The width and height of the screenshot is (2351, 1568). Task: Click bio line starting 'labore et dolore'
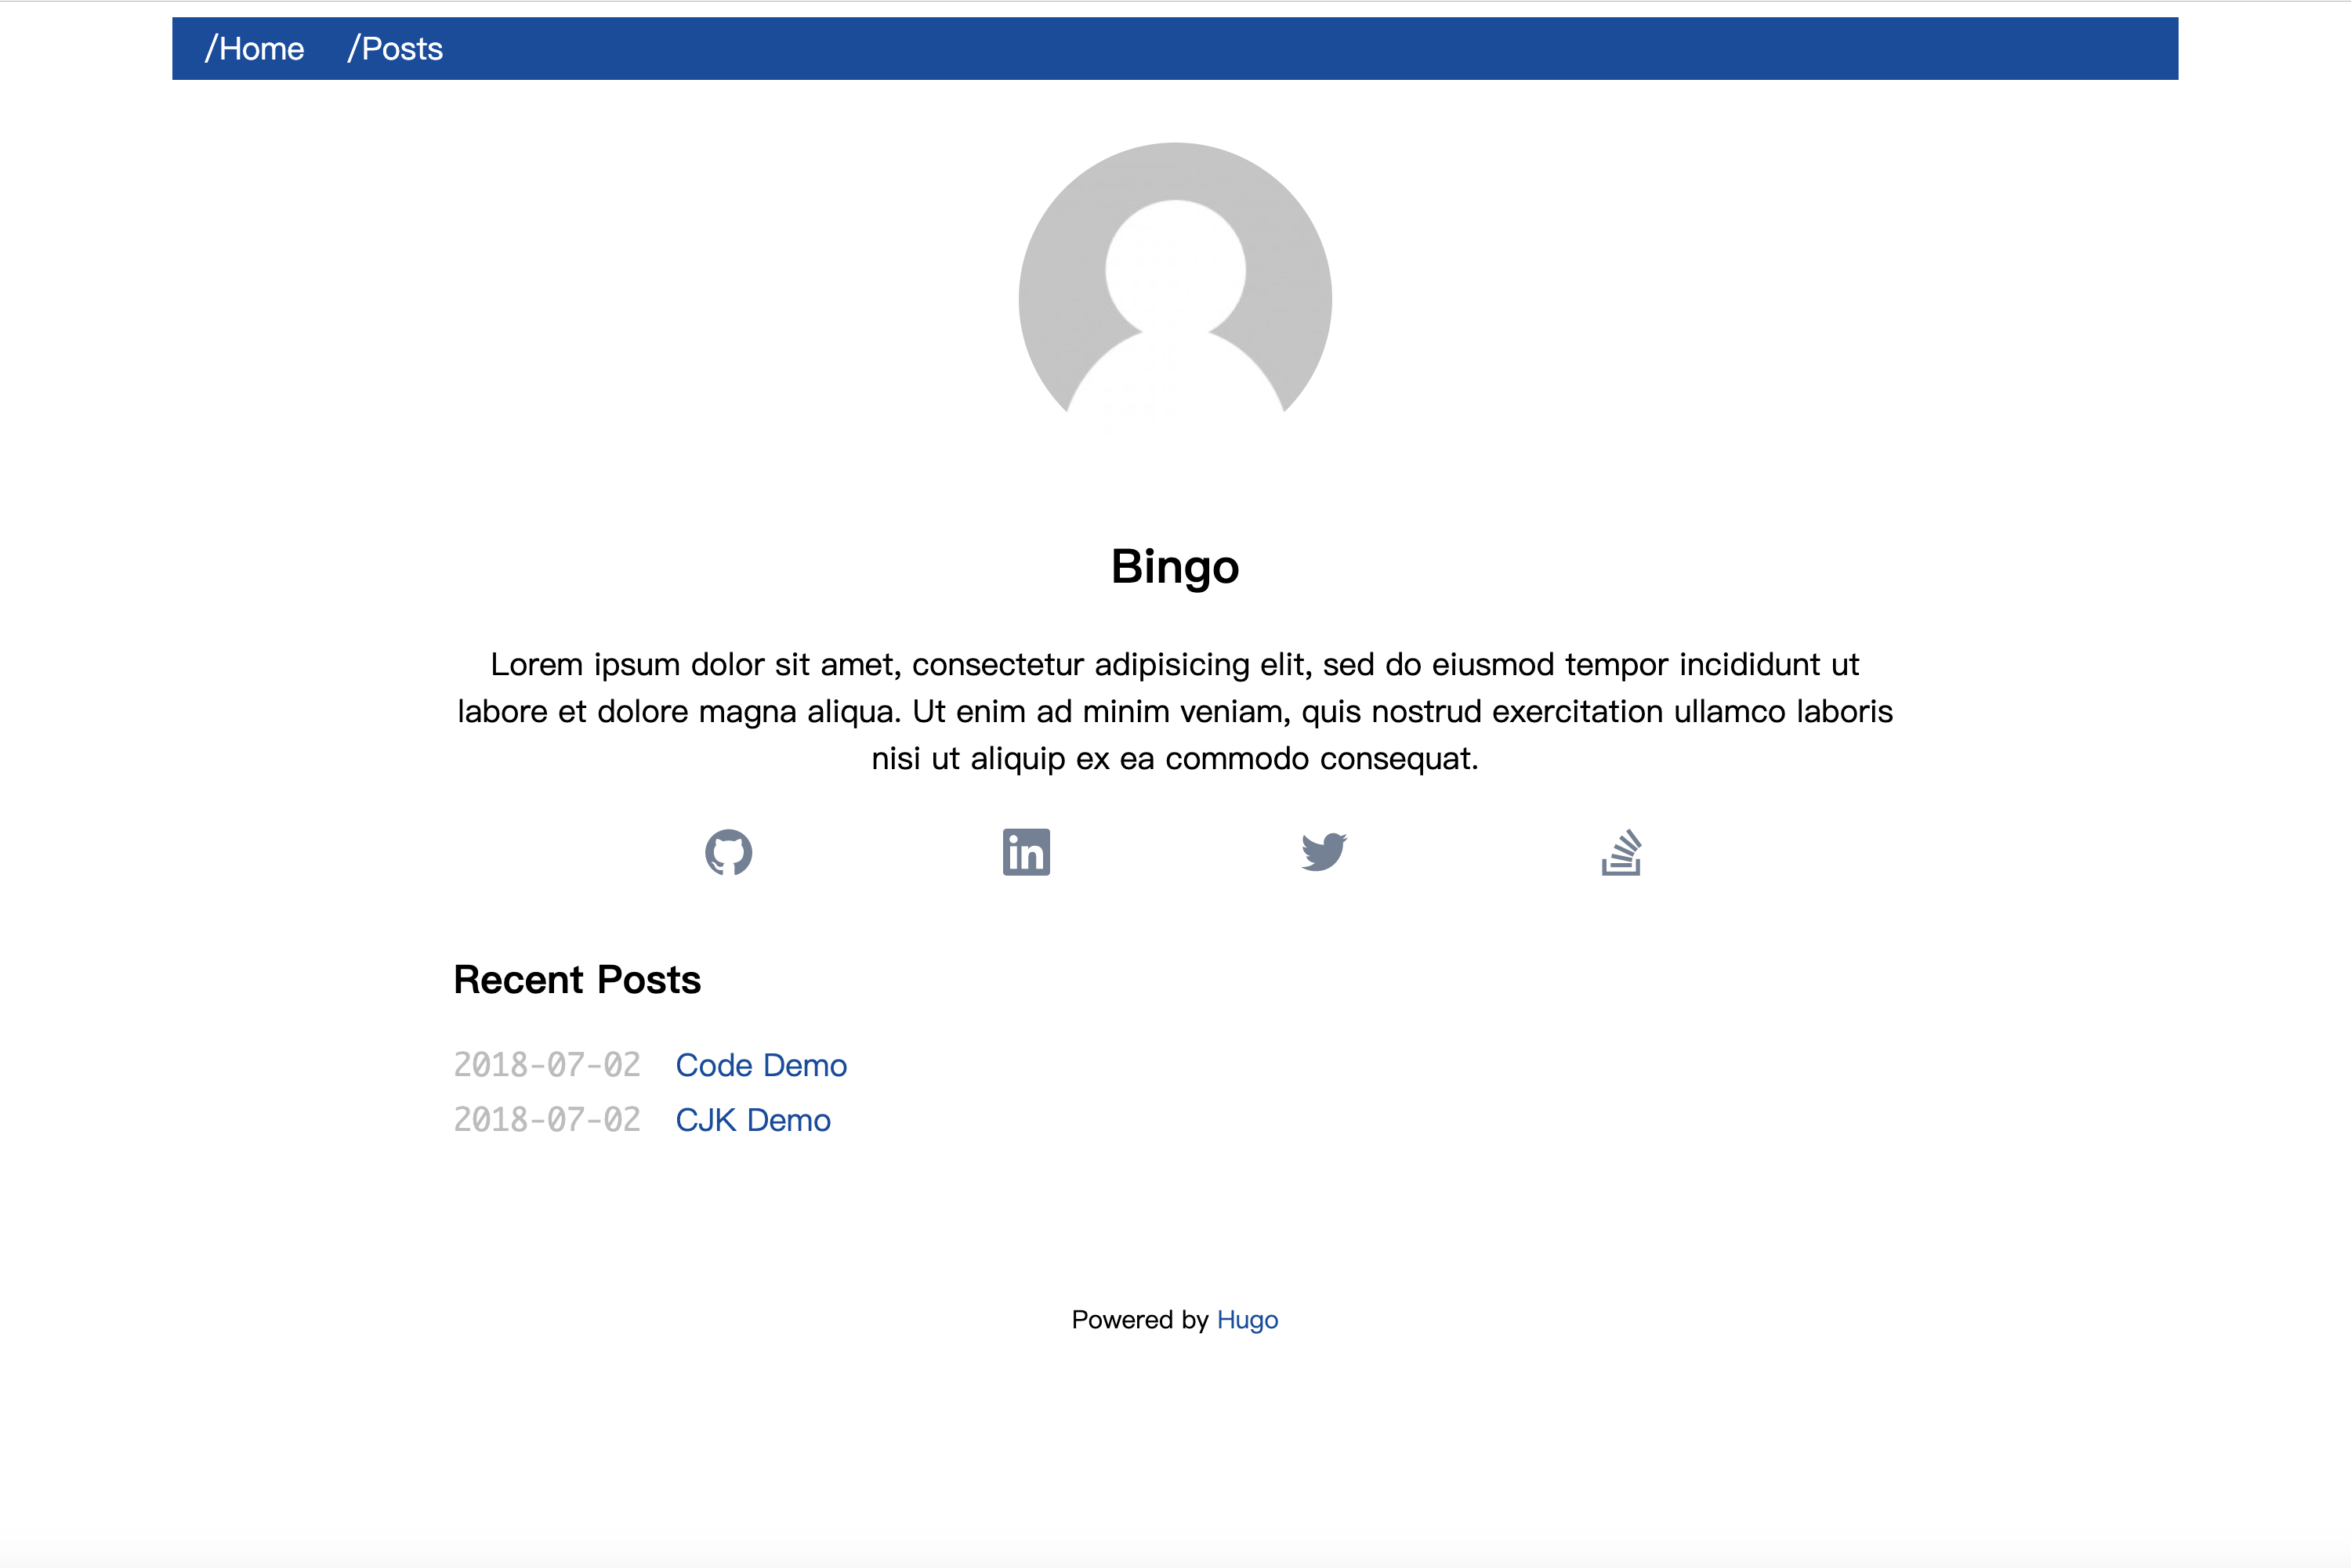[x=1175, y=712]
